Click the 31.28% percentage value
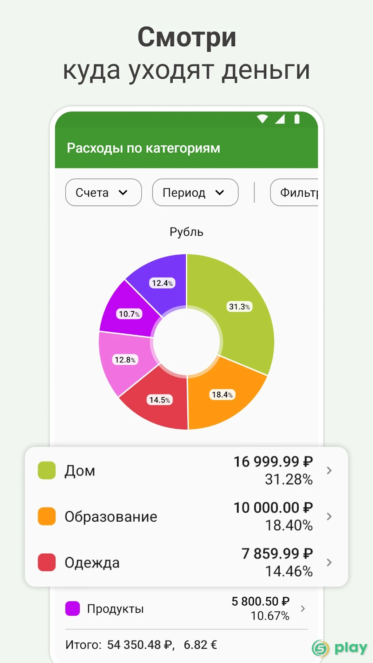Image resolution: width=373 pixels, height=663 pixels. (289, 479)
